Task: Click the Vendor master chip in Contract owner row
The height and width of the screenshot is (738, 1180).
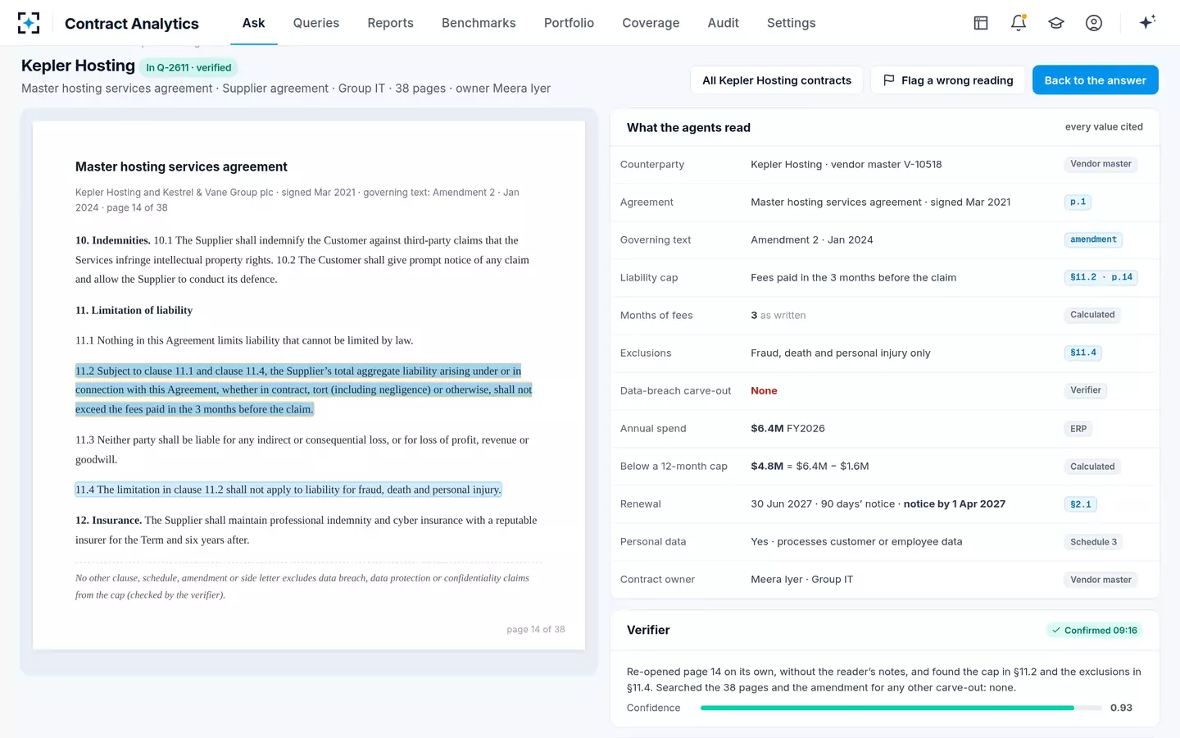Action: pyautogui.click(x=1101, y=580)
